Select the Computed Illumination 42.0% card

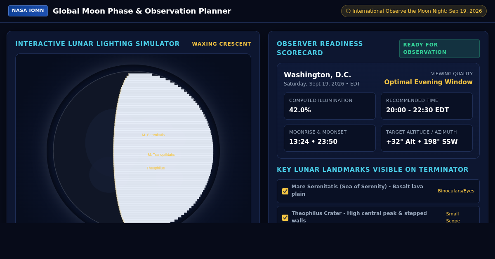pos(330,106)
